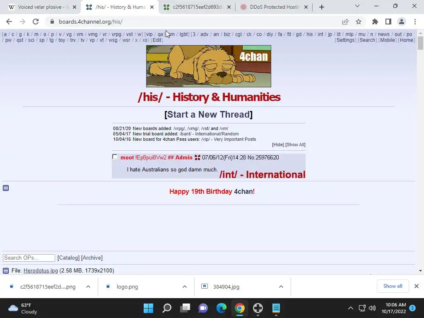Open the Extensions puzzle icon
Image resolution: width=424 pixels, height=318 pixels.
point(375,22)
